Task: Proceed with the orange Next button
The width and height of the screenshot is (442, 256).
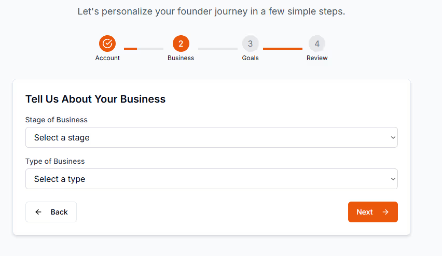Action: pos(372,212)
